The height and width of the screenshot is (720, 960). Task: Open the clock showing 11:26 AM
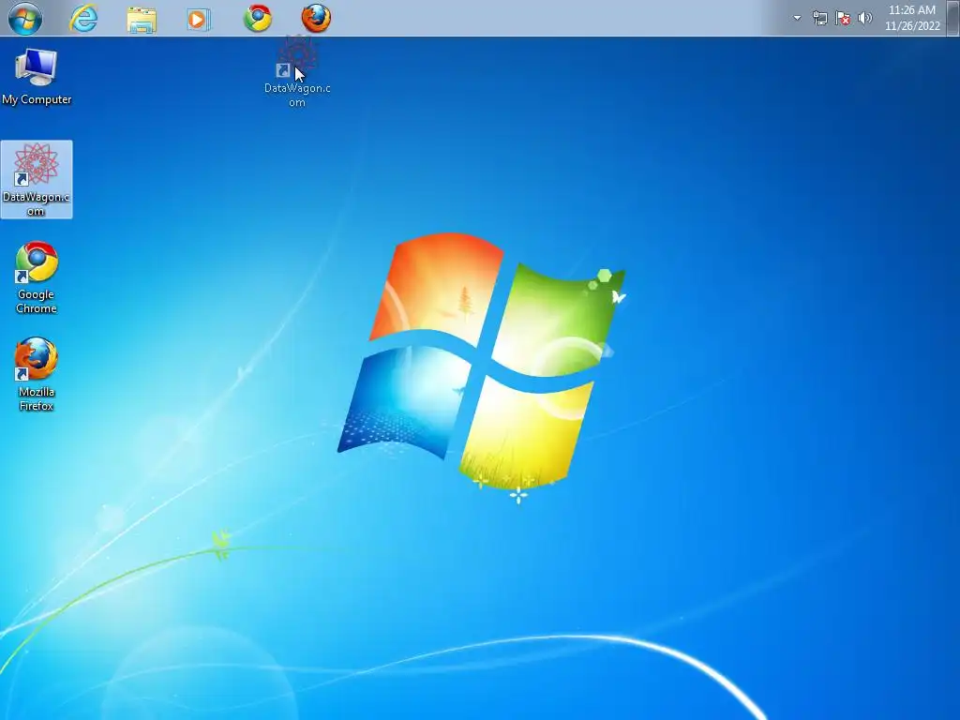click(912, 18)
